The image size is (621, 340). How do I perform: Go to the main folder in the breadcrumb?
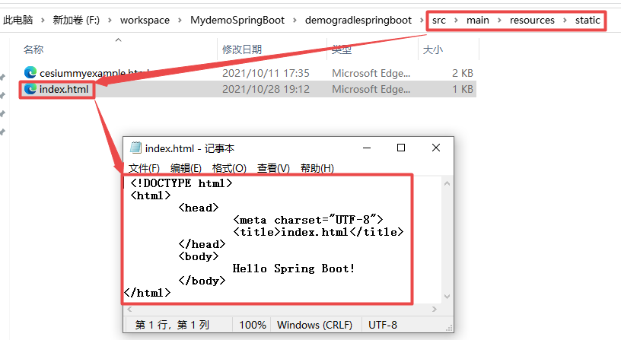pyautogui.click(x=478, y=21)
